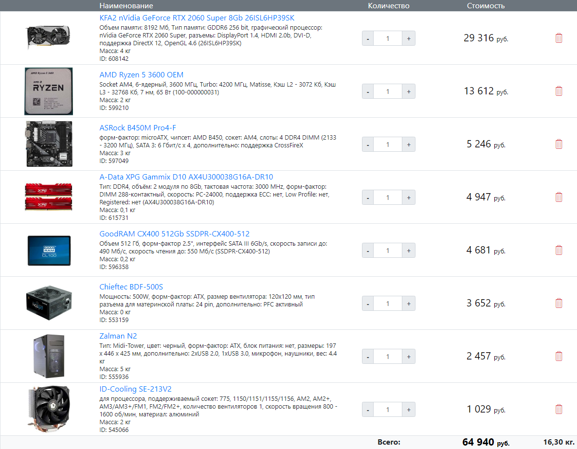The image size is (577, 449).
Task: Remove AMD Ryzen 5 3600 OEM from cart
Action: click(559, 91)
